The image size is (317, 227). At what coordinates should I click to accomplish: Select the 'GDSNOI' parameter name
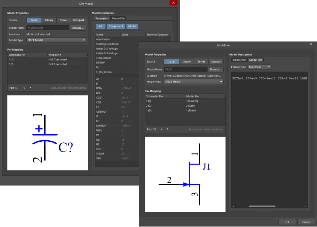[101, 112]
